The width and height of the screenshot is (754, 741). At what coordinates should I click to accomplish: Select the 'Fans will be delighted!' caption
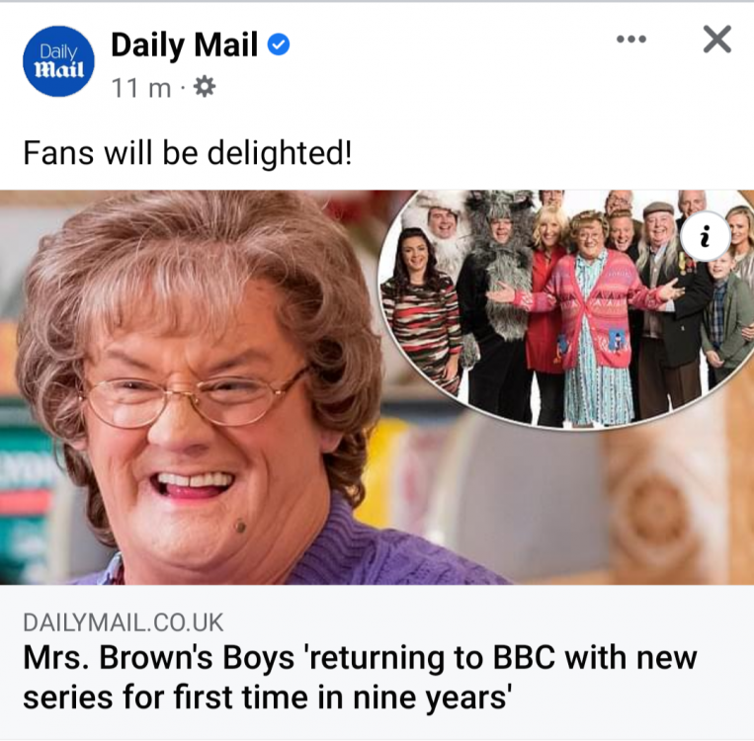tap(188, 153)
